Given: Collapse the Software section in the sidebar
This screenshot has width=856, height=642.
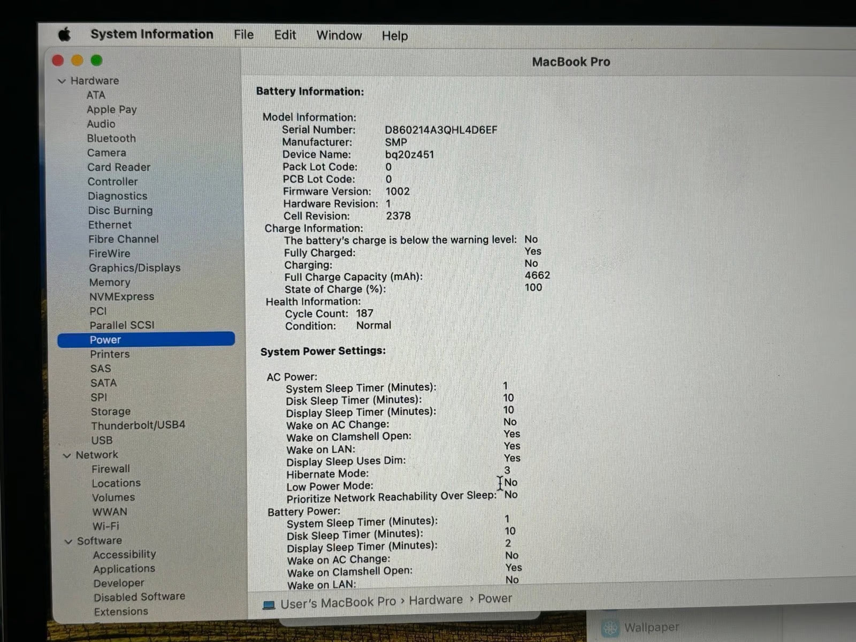Looking at the screenshot, I should coord(68,540).
